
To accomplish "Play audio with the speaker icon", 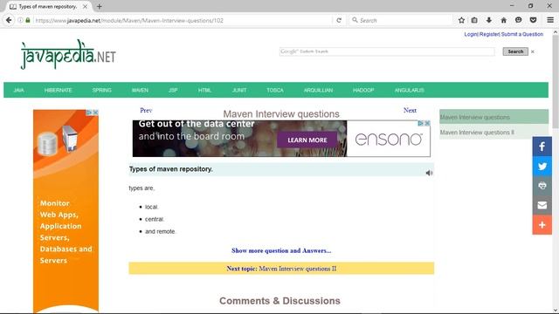I will 429,173.
